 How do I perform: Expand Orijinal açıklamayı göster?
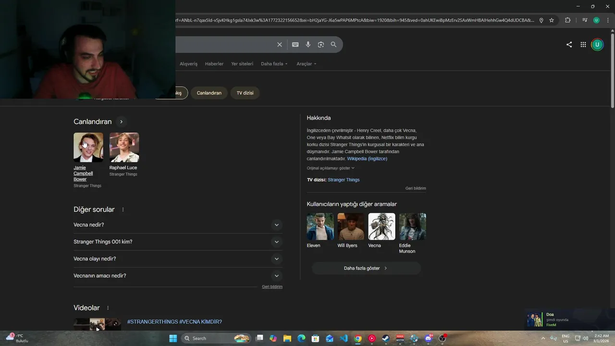pyautogui.click(x=331, y=168)
